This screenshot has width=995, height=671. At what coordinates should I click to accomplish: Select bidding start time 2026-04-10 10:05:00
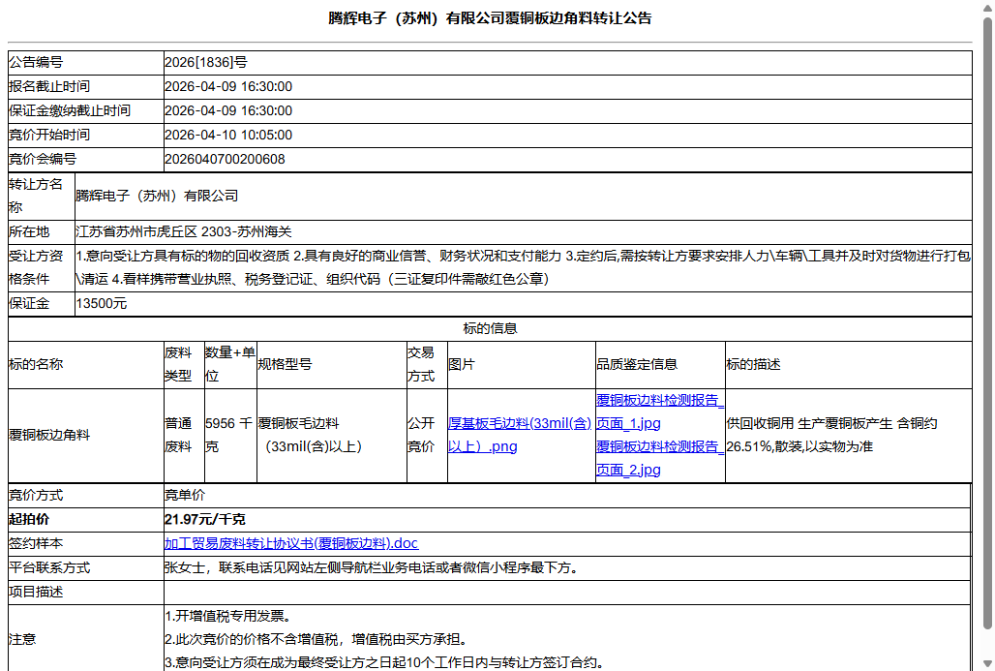click(x=228, y=135)
